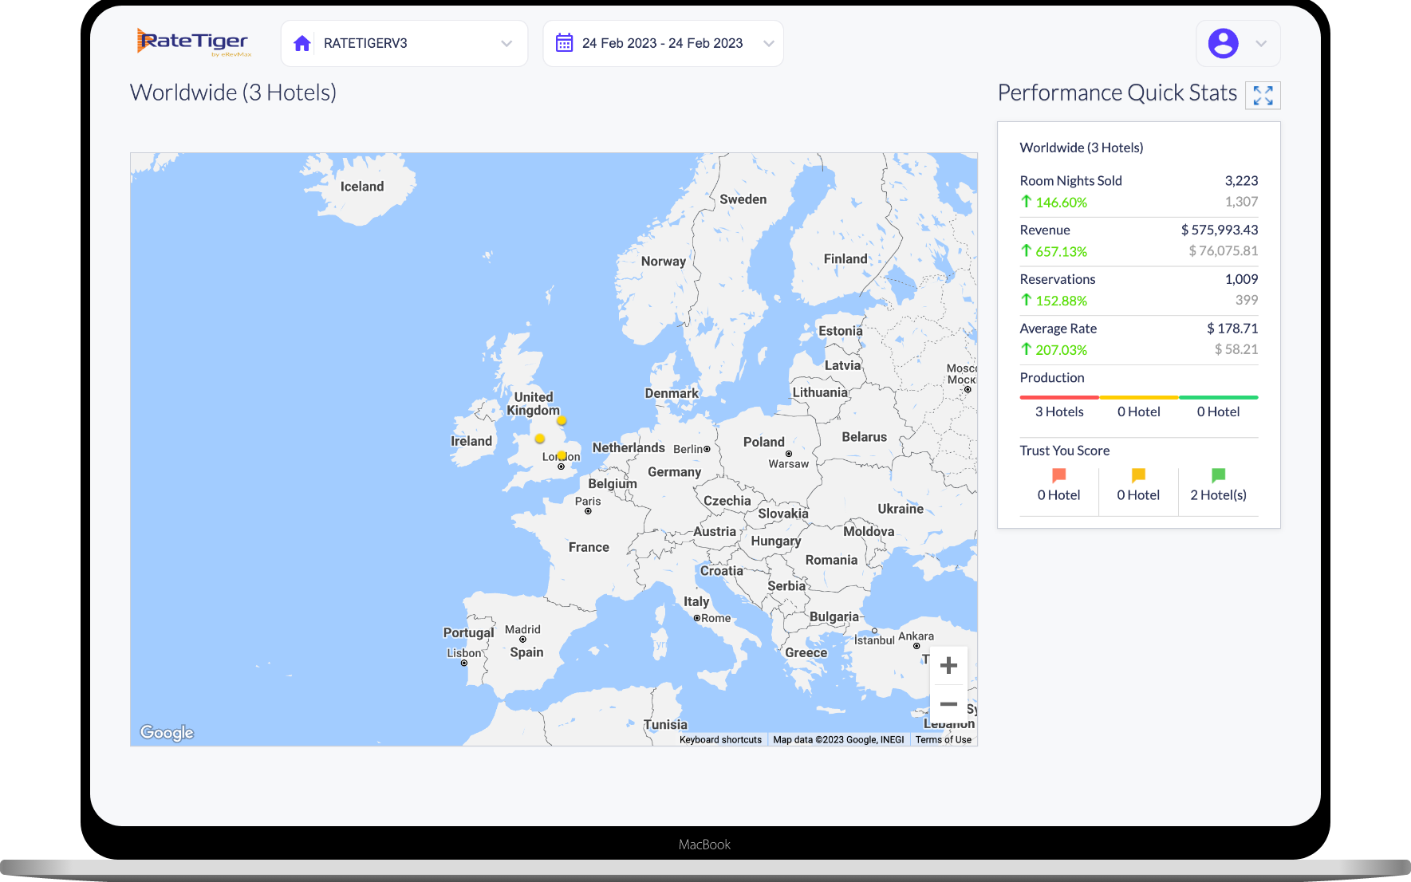Open the Terms of Use link
The image size is (1411, 882).
click(943, 740)
